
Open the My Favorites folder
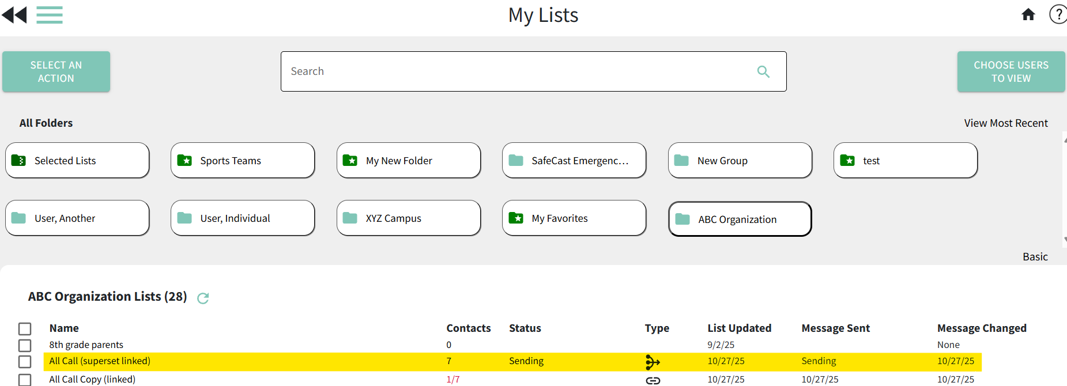pos(574,218)
